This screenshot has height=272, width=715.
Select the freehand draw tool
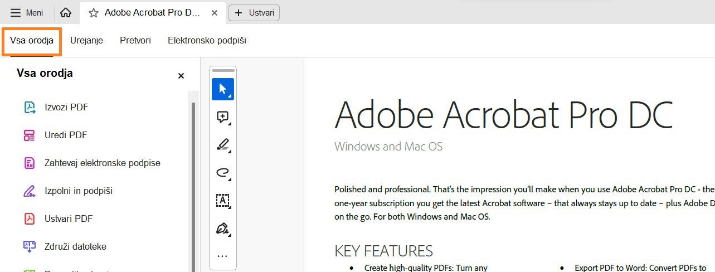pyautogui.click(x=222, y=173)
